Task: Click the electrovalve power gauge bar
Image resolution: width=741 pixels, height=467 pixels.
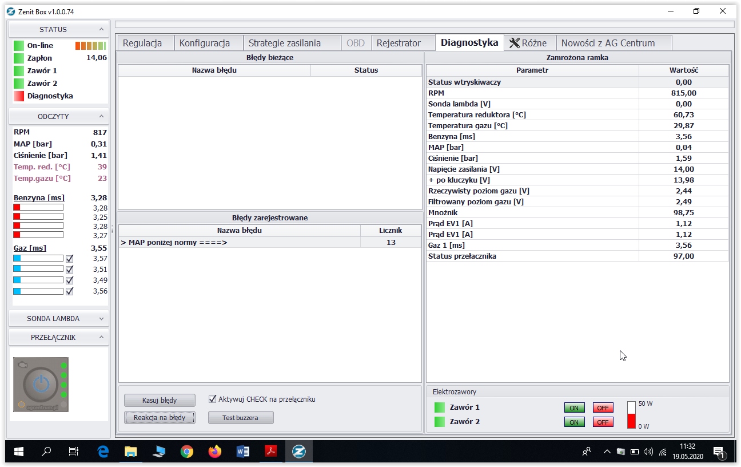Action: point(631,415)
